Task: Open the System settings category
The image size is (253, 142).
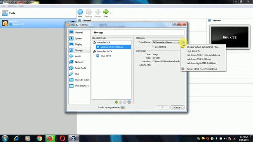Action: coord(79,39)
